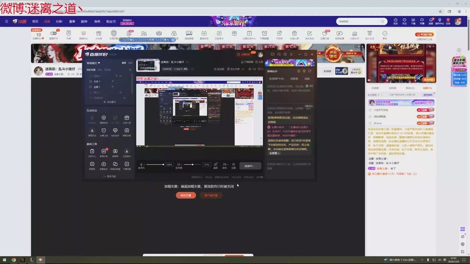Select 直播 in the navigation bar
470x264 pixels.
coord(47,22)
